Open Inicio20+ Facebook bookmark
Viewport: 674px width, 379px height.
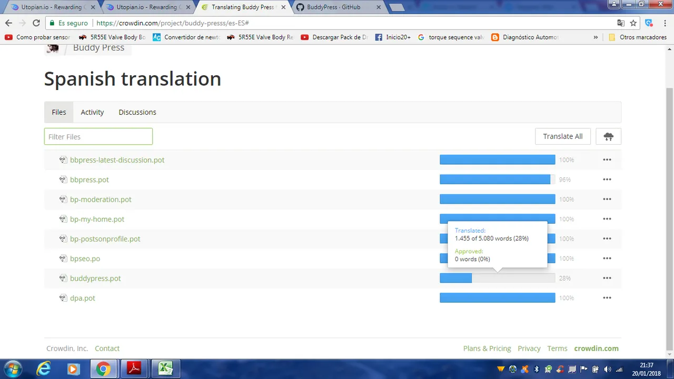pyautogui.click(x=393, y=37)
